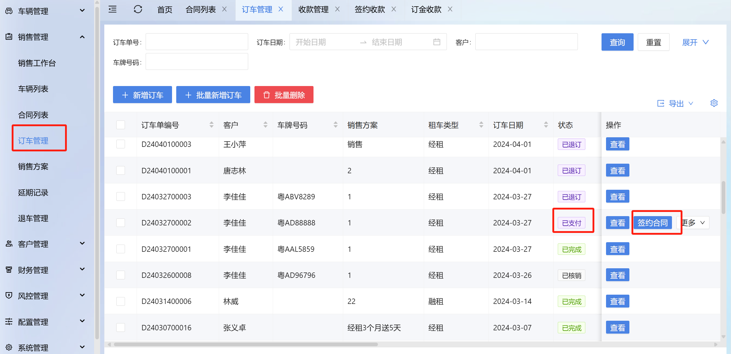Toggle the select-all header checkbox
The width and height of the screenshot is (731, 354).
click(x=120, y=125)
